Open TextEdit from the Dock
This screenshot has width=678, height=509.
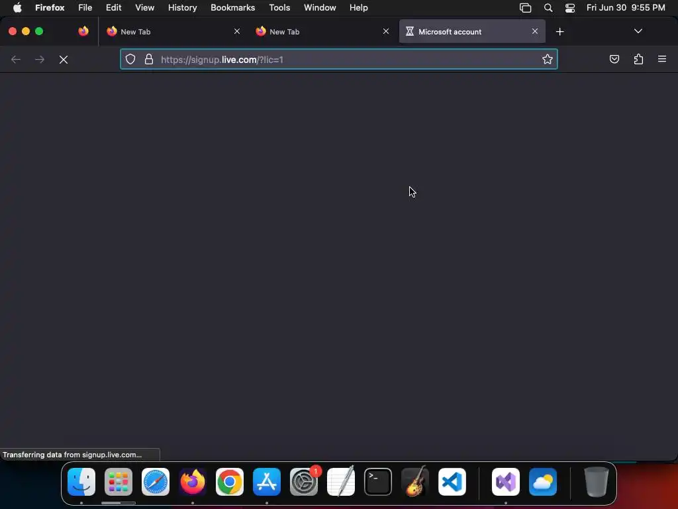pyautogui.click(x=341, y=482)
